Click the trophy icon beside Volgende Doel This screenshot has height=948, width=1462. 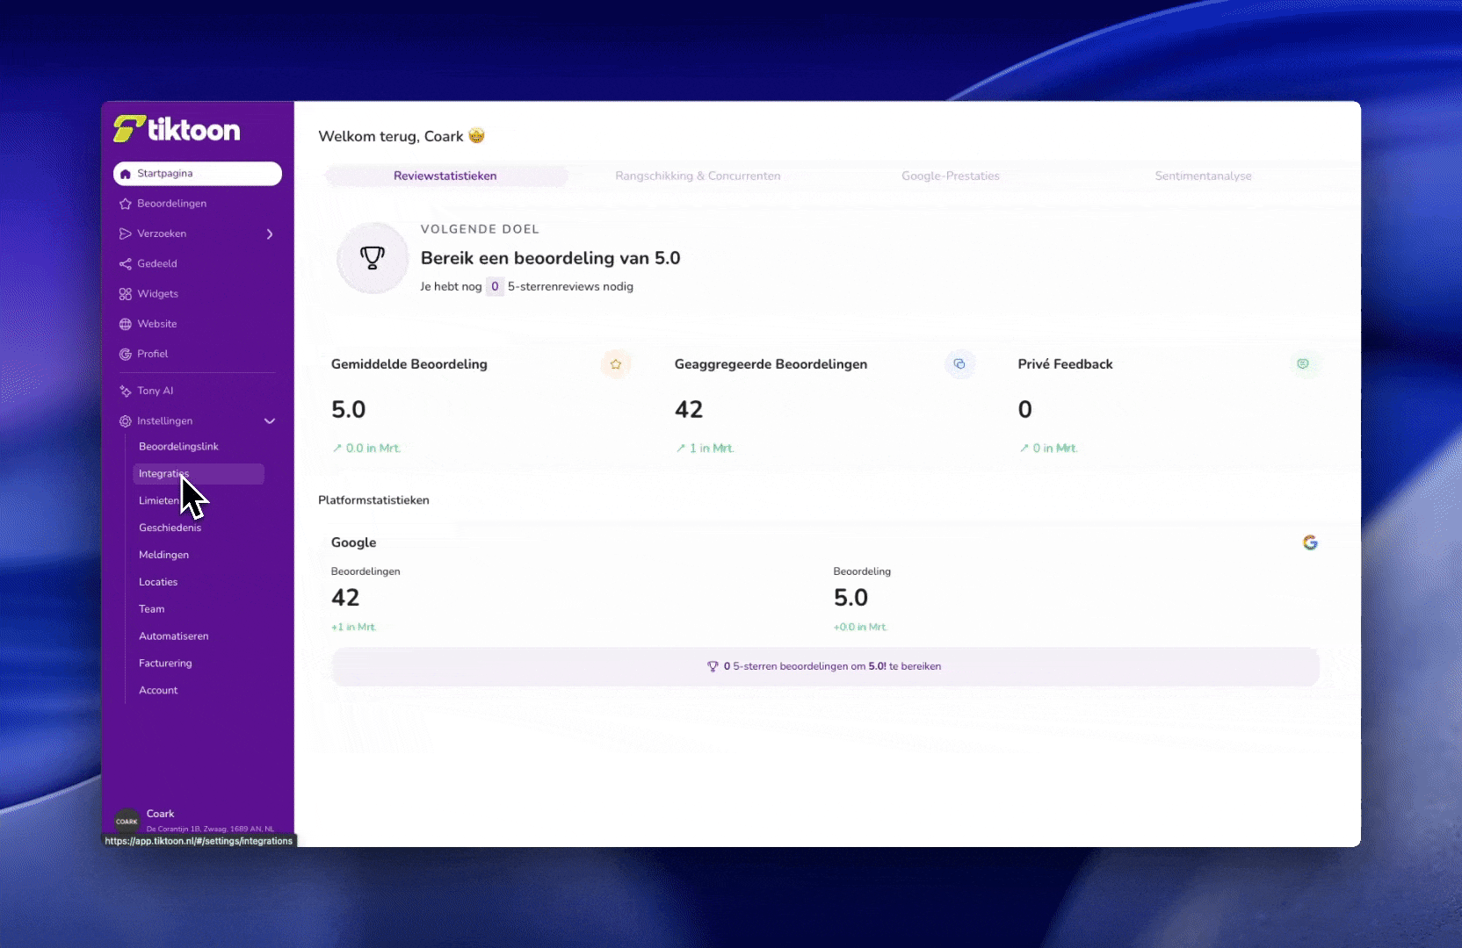373,258
